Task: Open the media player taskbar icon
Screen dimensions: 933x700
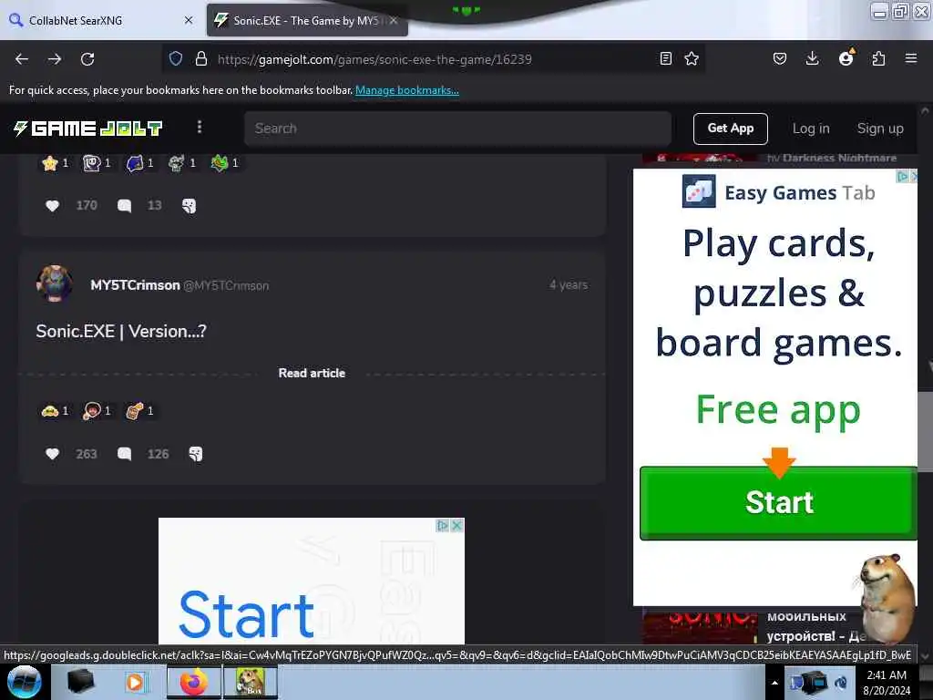Action: [135, 682]
